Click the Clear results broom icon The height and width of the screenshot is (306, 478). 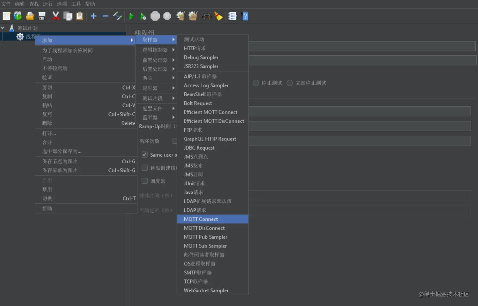[x=219, y=16]
